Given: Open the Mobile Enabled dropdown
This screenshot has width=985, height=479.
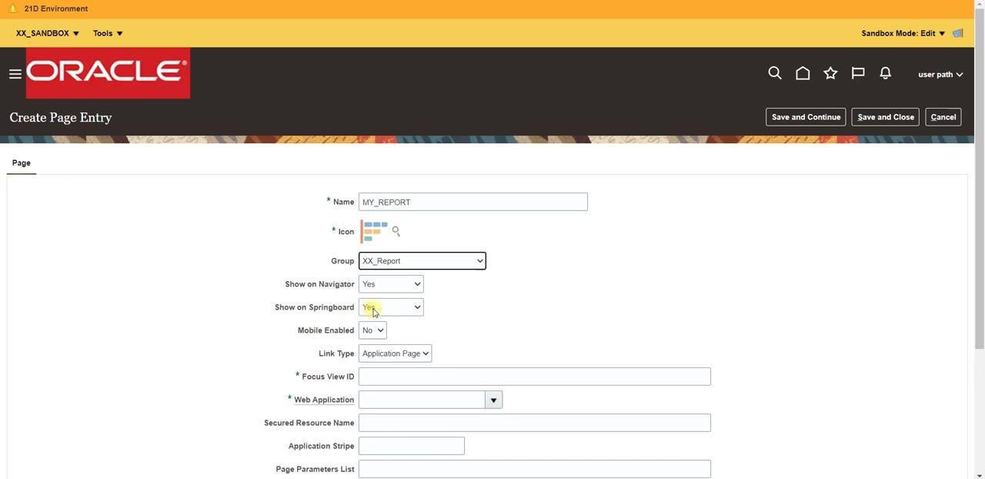Looking at the screenshot, I should (x=372, y=330).
